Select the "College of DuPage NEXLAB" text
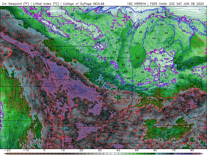Image resolution: width=207 pixels, height=155 pixels. click(x=84, y=4)
